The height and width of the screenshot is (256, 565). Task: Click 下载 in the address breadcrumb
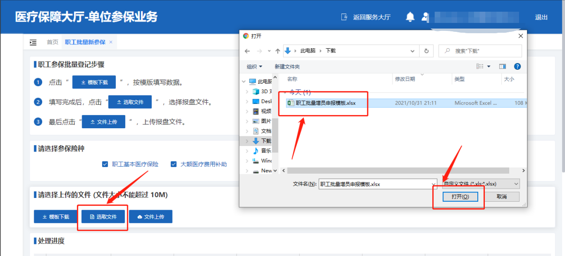[x=331, y=51]
